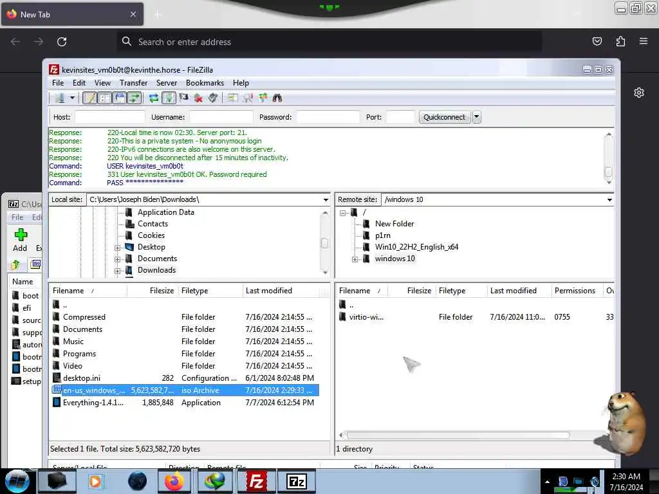Select the virtio-wi... remote folder
The height and width of the screenshot is (494, 659).
[366, 317]
